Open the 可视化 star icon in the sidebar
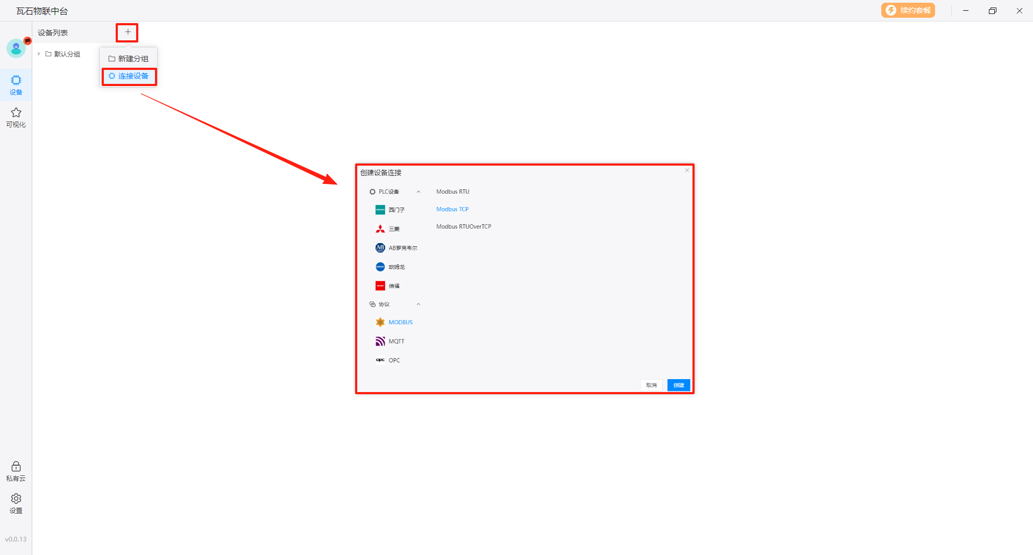 pyautogui.click(x=16, y=117)
